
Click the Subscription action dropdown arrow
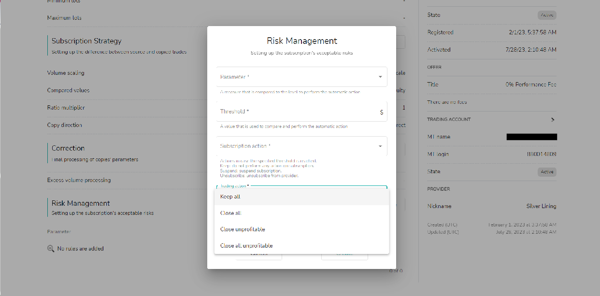(x=380, y=146)
